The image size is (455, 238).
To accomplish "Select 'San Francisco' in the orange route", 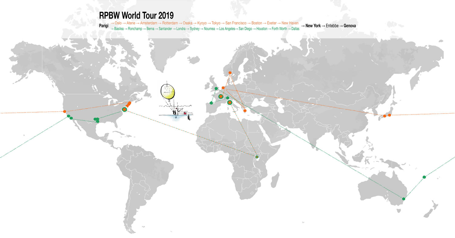I will coord(236,23).
